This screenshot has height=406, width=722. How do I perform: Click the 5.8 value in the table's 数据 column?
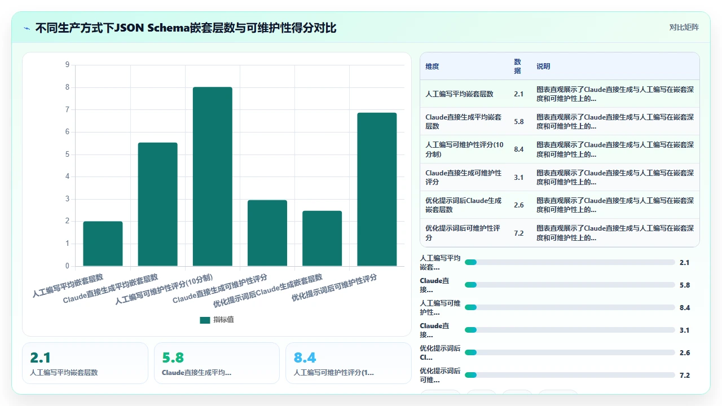coord(518,122)
